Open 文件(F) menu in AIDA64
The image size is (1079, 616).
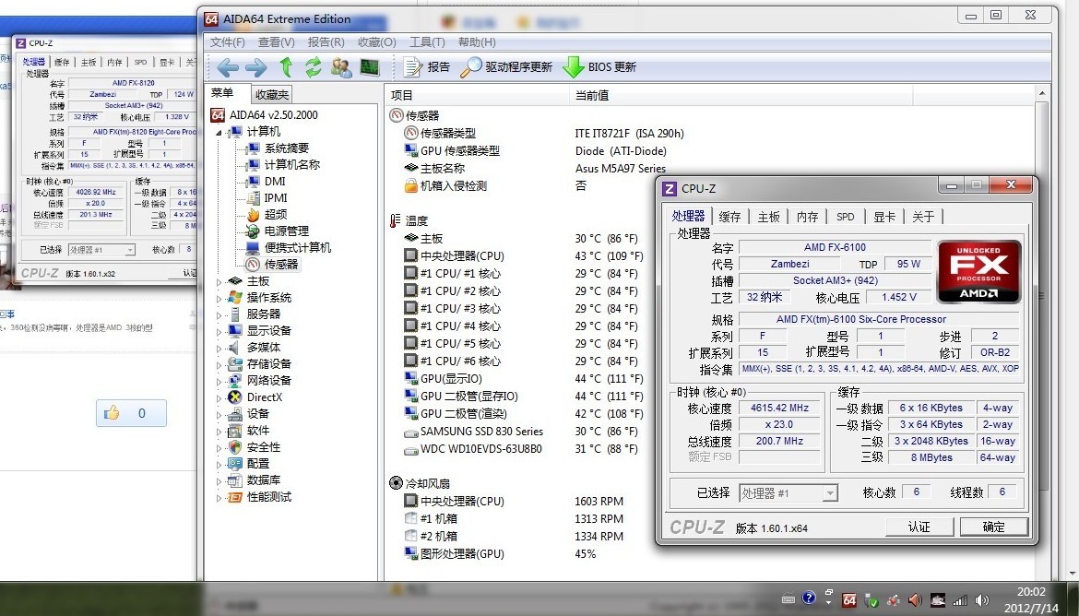[227, 42]
